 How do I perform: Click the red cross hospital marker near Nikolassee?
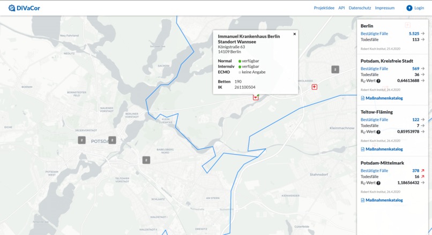click(x=315, y=87)
